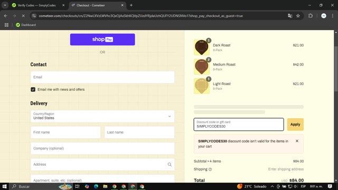The image size is (338, 190).
Task: Click the Company (optional) field
Action: (102, 148)
